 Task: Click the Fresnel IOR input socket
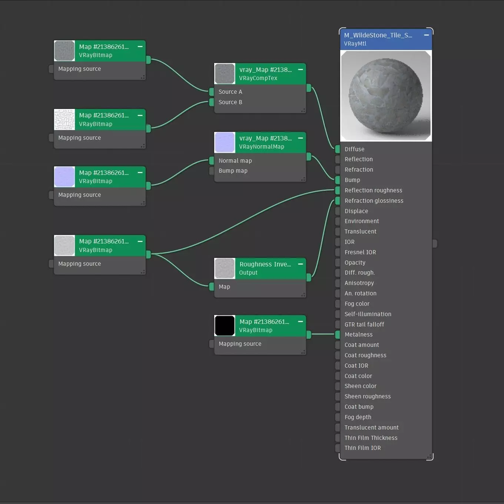point(338,252)
